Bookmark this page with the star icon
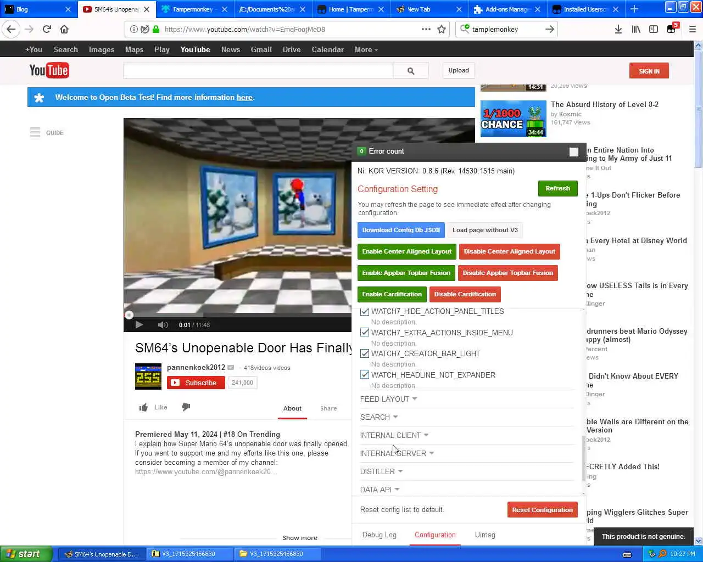The height and width of the screenshot is (562, 703). pyautogui.click(x=442, y=29)
